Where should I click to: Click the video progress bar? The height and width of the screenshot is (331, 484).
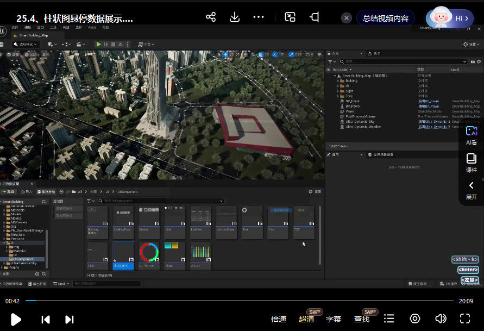pyautogui.click(x=239, y=301)
